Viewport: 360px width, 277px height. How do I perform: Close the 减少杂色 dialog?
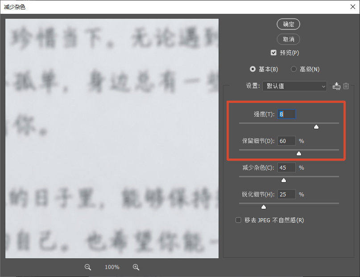coord(353,7)
